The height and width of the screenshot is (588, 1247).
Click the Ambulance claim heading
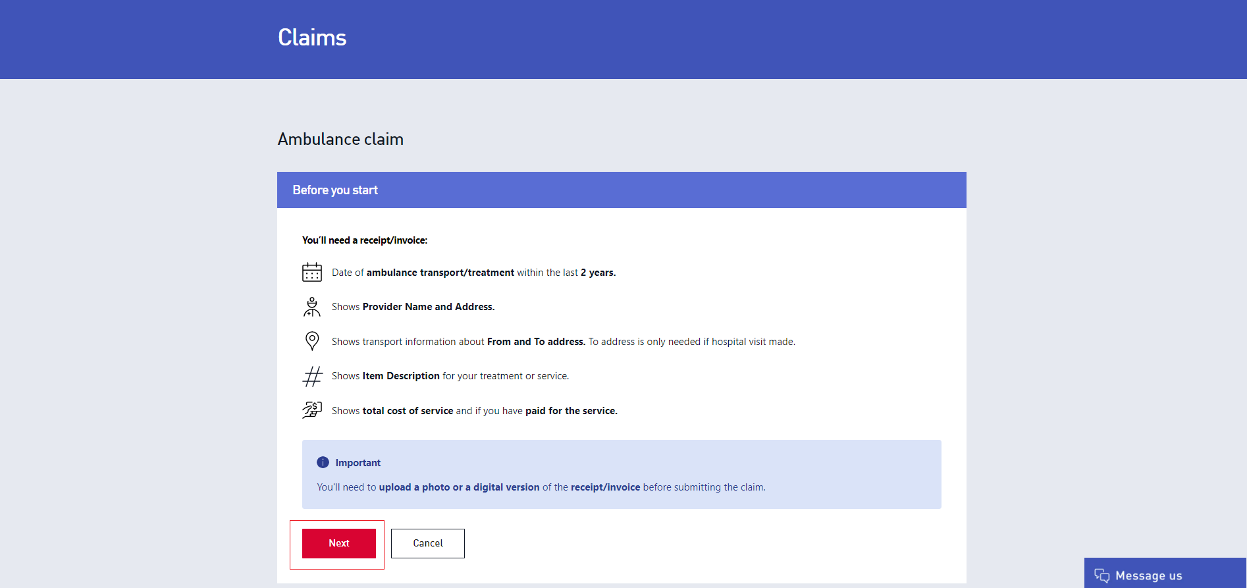coord(340,139)
